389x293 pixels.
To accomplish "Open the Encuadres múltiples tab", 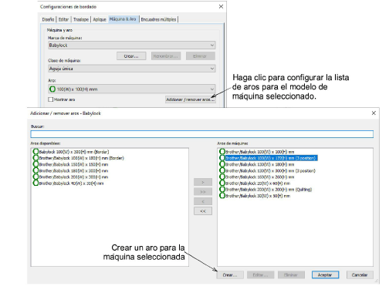I will 158,19.
